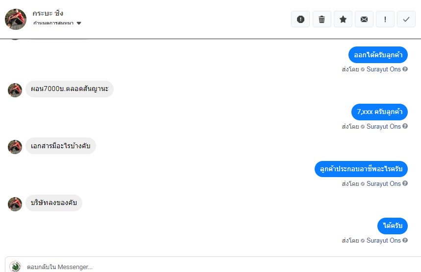
Task: Click the page logo icon in reply box
Action: point(15,267)
